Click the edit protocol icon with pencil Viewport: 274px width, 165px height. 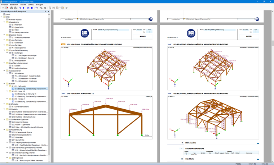(x=63, y=8)
